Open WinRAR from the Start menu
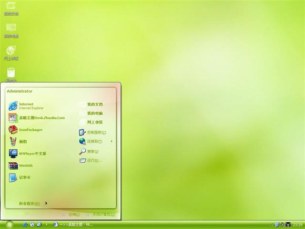Image resolution: width=305 pixels, height=229 pixels. 20,166
